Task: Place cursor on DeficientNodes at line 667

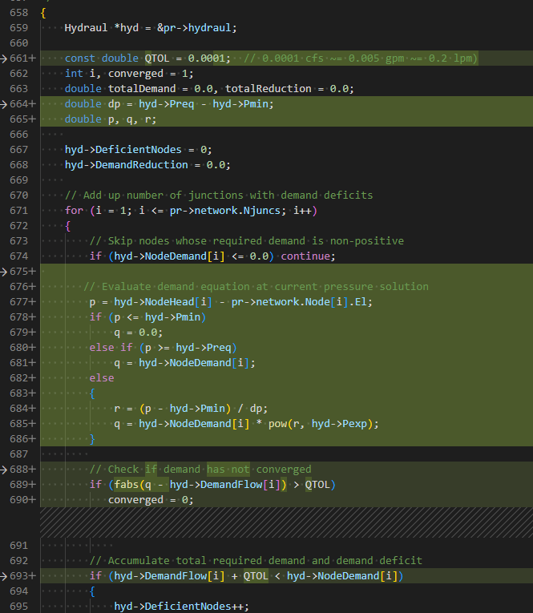Action: tap(139, 150)
